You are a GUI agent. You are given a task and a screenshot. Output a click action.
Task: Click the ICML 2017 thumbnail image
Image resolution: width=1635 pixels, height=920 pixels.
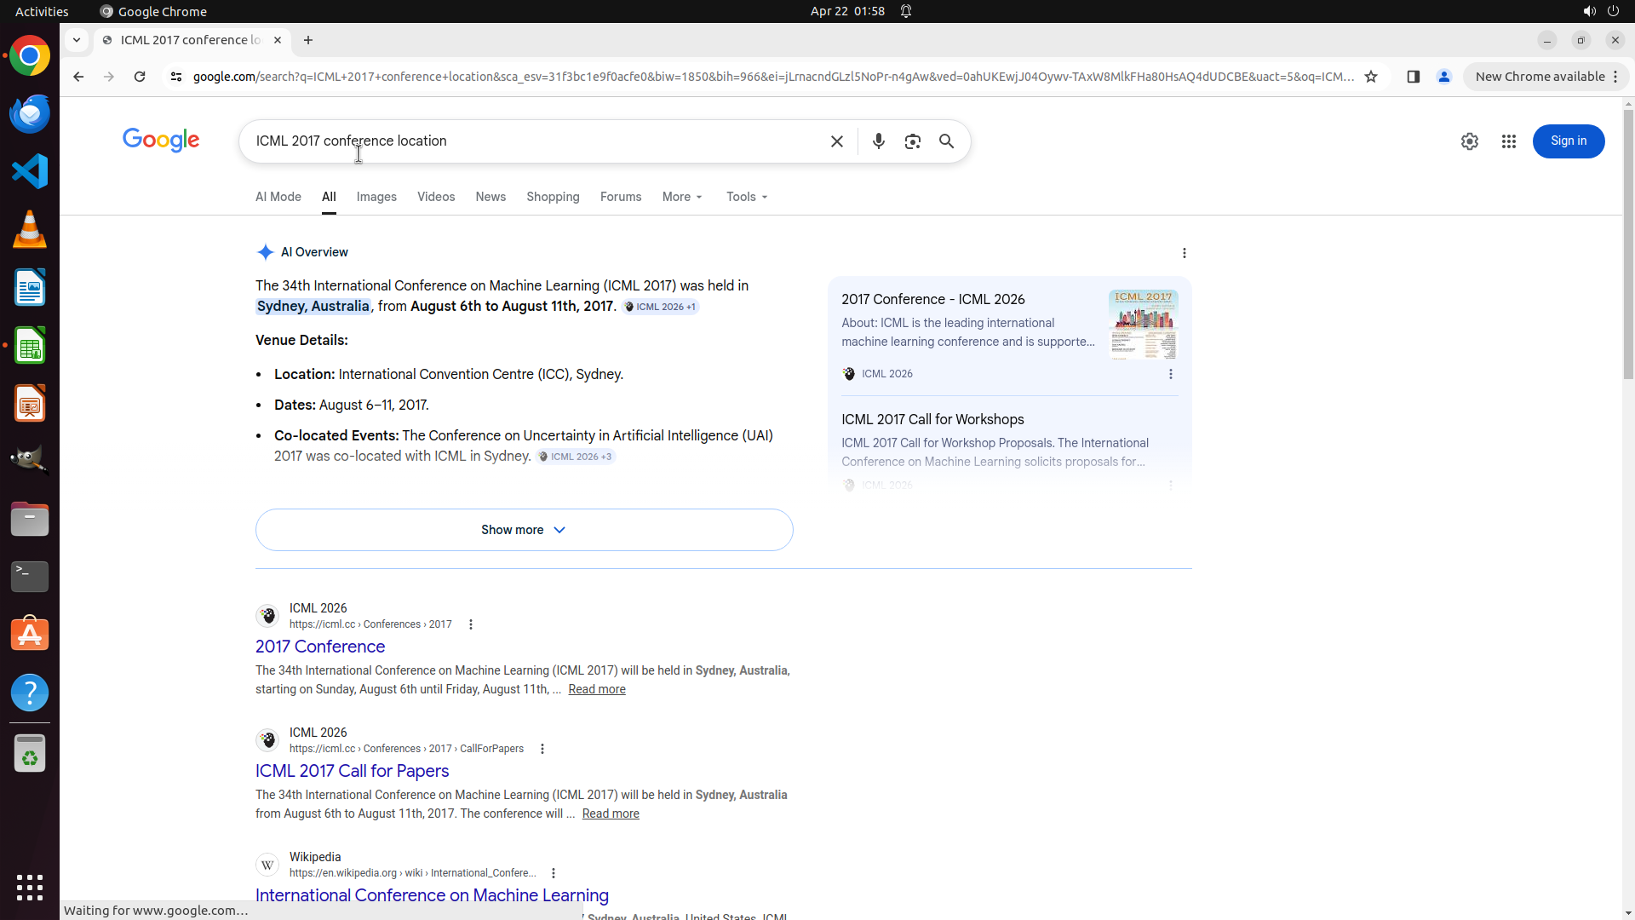tap(1143, 325)
